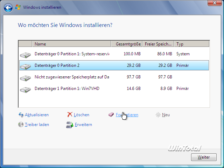The height and width of the screenshot is (168, 224).
Task: Select Datenträger 1 Partition 1: Win7VHD
Action: tap(114, 89)
